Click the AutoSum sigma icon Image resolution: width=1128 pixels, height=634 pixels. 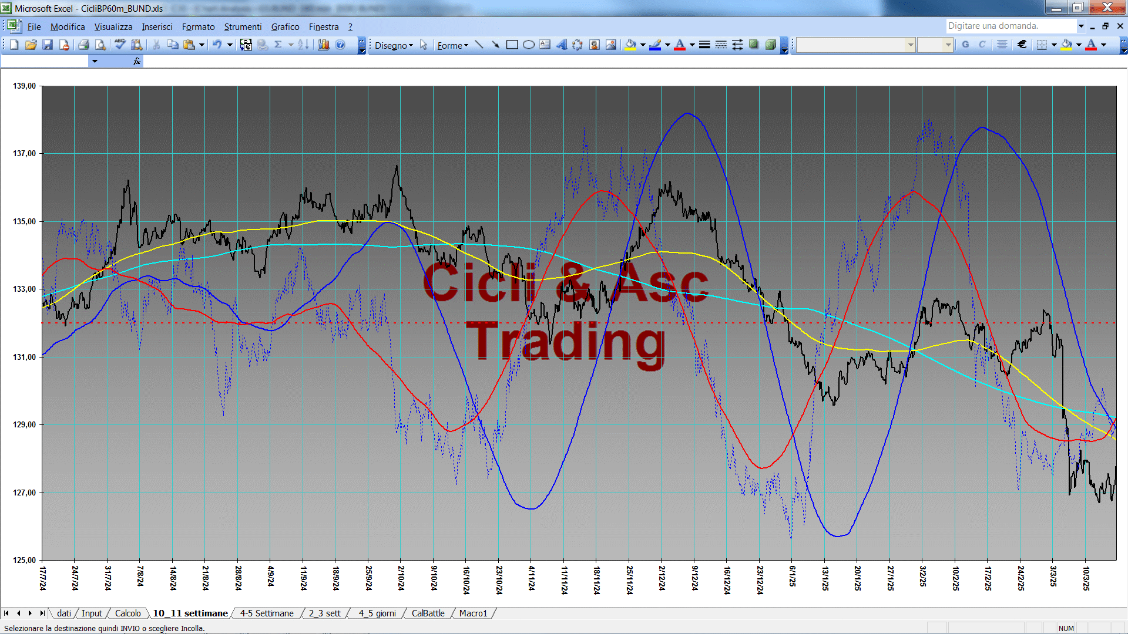click(278, 45)
